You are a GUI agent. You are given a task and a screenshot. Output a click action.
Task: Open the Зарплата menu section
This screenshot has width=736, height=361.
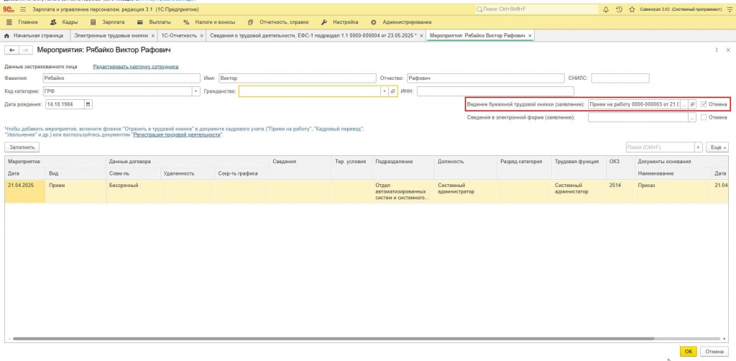[x=108, y=22]
